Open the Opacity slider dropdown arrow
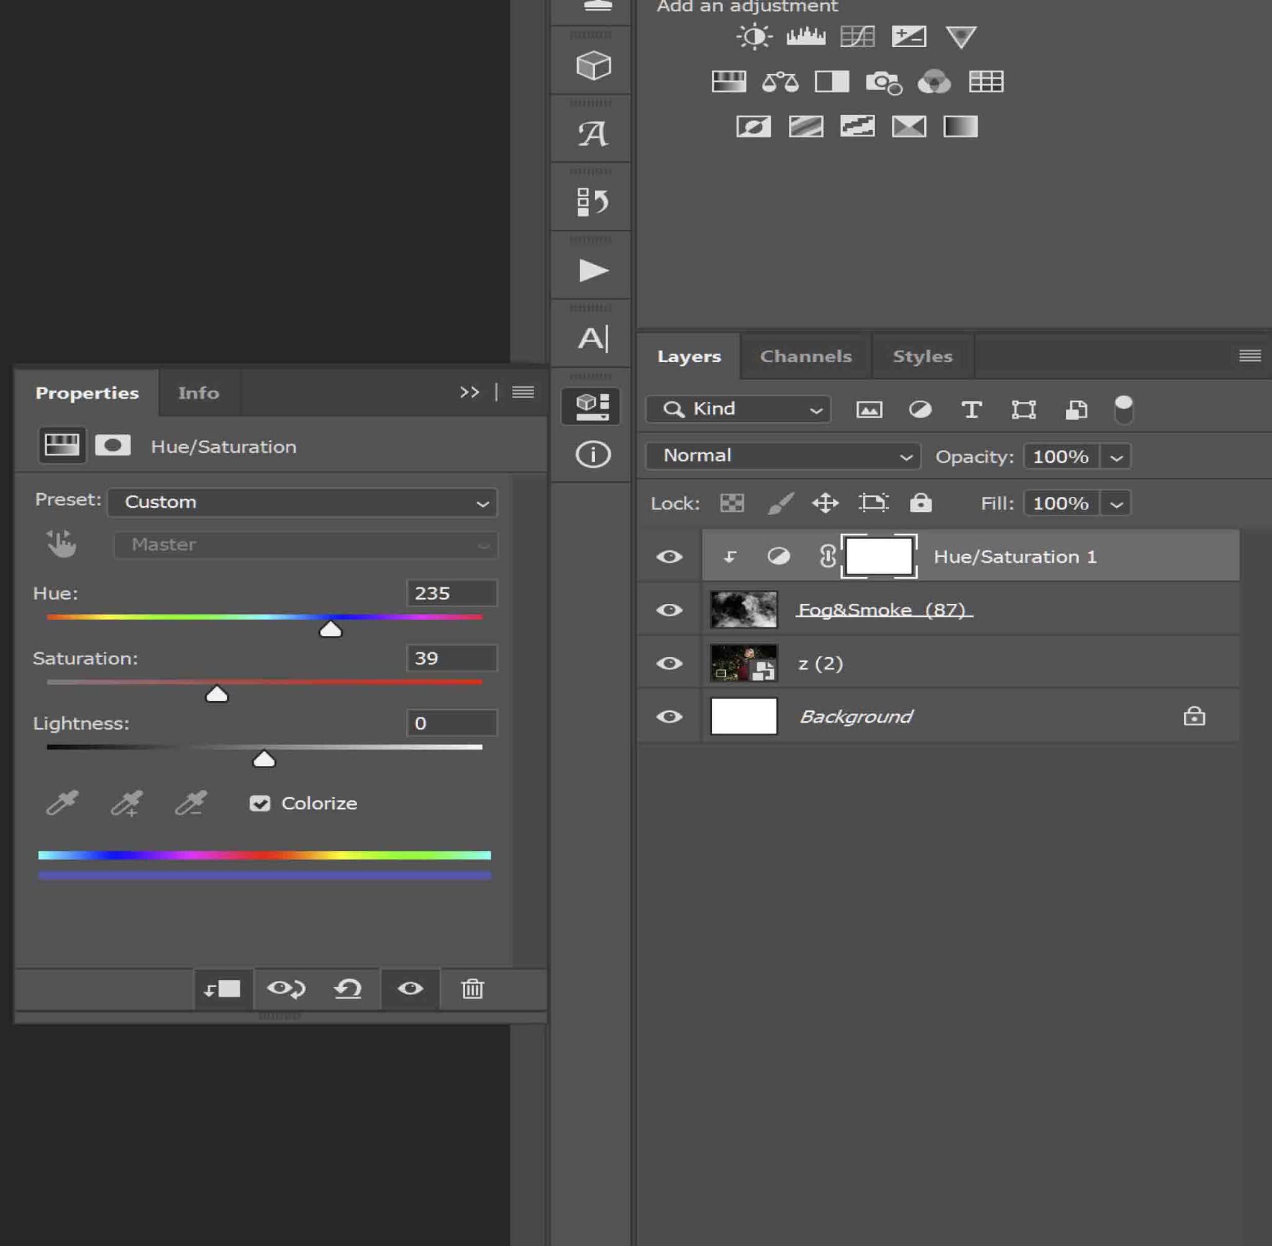 tap(1116, 457)
